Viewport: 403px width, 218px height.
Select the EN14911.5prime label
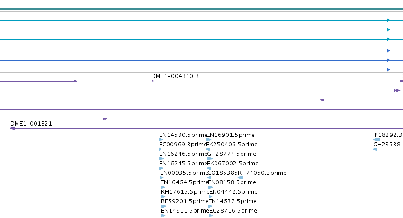(x=185, y=211)
